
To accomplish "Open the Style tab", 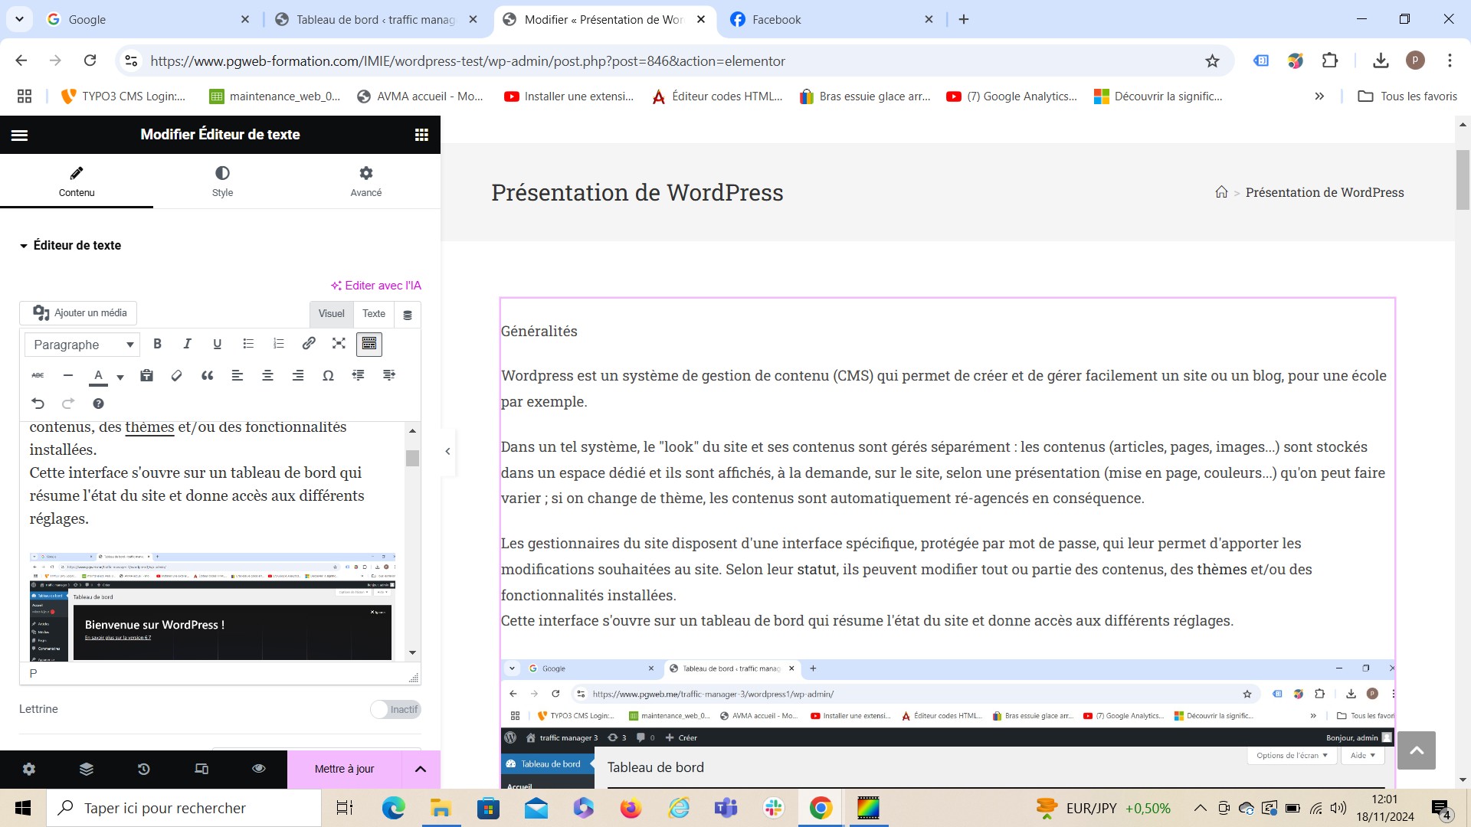I will point(222,181).
